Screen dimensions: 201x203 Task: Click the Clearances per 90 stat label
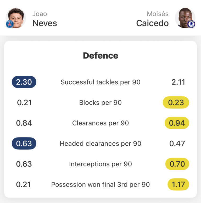pos(100,123)
